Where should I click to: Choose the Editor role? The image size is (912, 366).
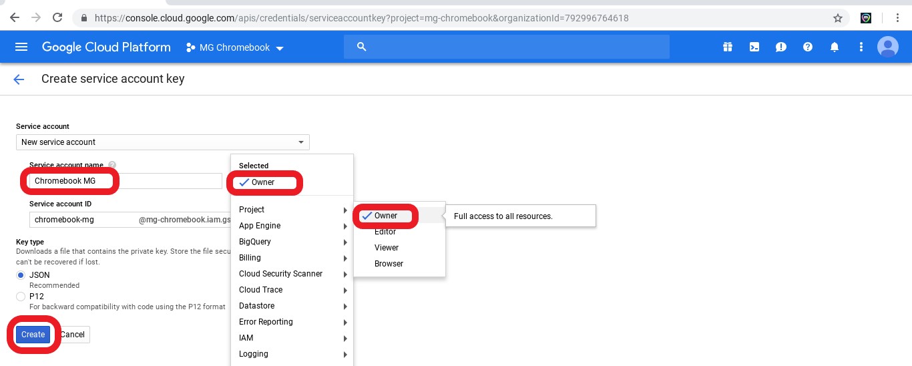(x=399, y=232)
